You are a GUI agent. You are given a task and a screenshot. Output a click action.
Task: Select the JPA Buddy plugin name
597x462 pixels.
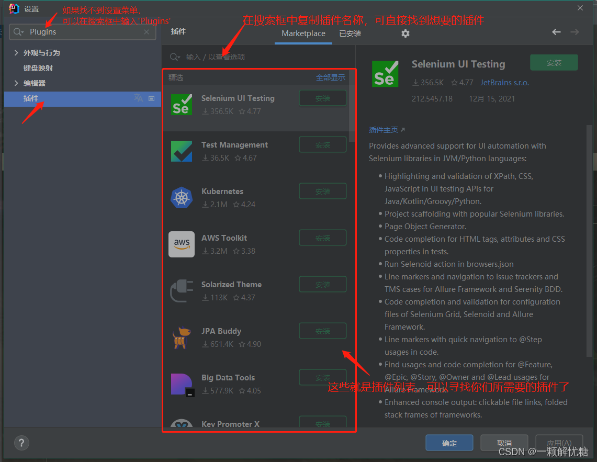tap(221, 331)
